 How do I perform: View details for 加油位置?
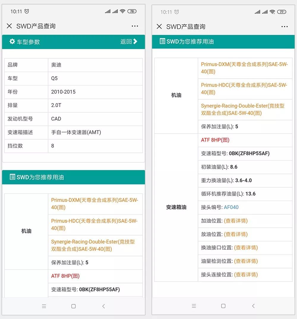(236, 221)
